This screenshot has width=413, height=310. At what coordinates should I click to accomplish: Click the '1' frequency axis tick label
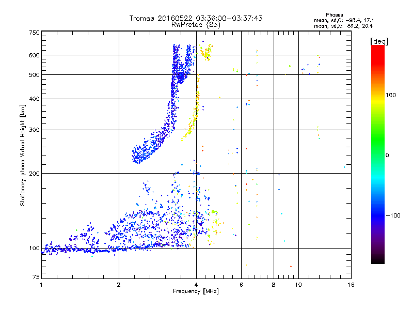(41, 285)
